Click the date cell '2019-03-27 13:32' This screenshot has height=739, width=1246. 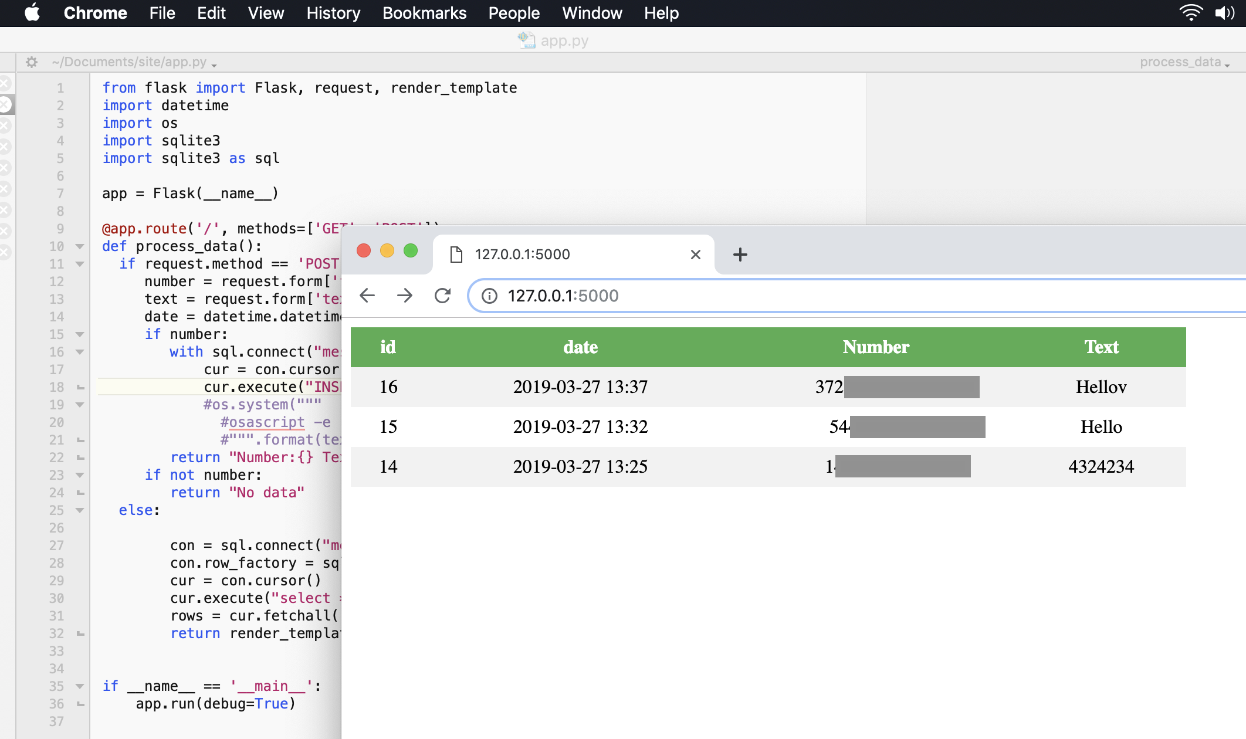580,427
